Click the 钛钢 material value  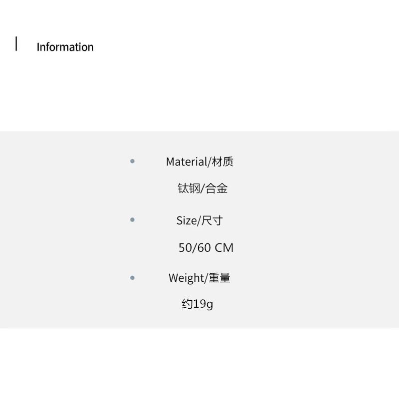(x=189, y=189)
